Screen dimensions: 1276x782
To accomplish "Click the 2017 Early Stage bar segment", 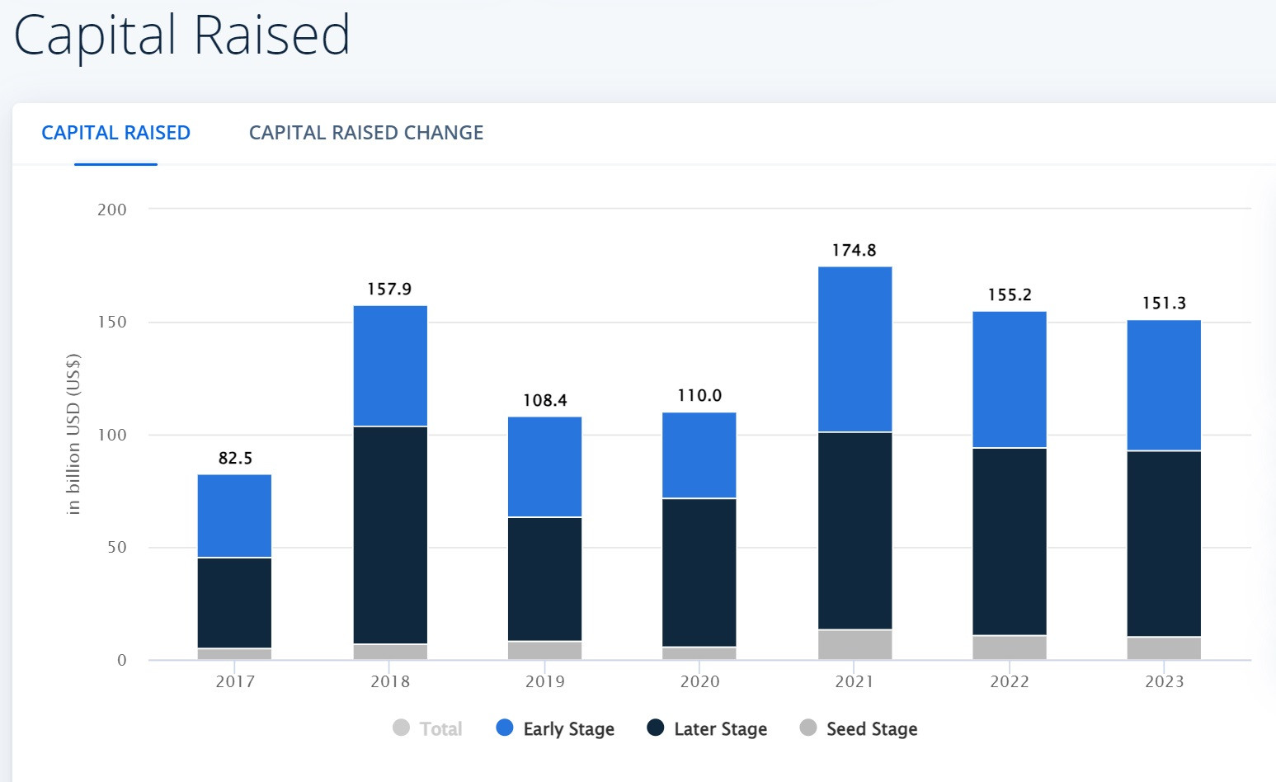I will pyautogui.click(x=235, y=516).
